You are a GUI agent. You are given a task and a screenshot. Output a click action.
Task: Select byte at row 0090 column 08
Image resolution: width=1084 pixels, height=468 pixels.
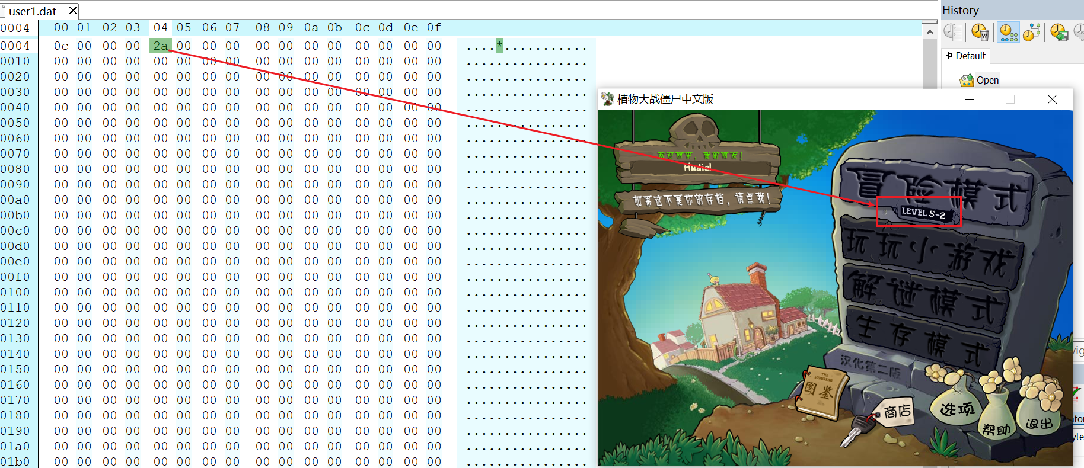click(262, 184)
